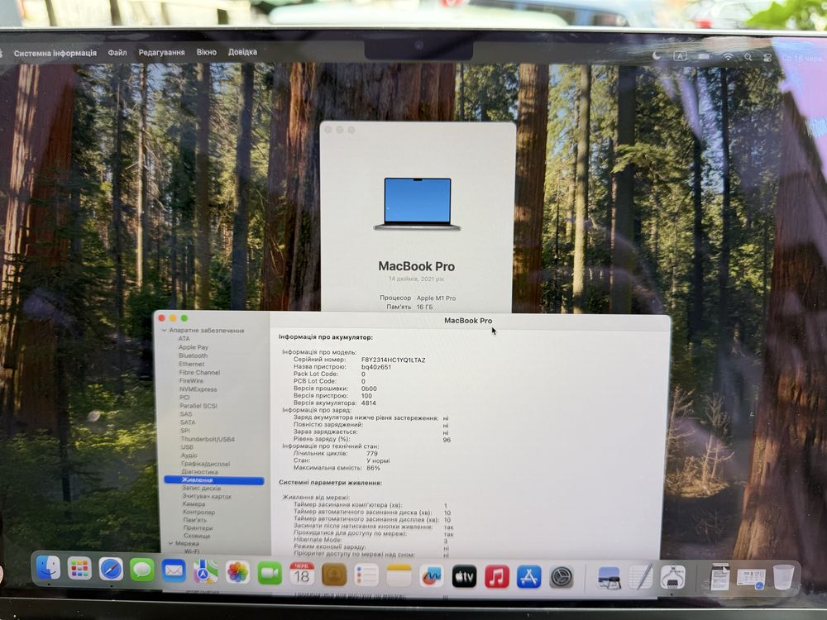Select Apple Pay in the sidebar
The image size is (827, 620).
(193, 347)
